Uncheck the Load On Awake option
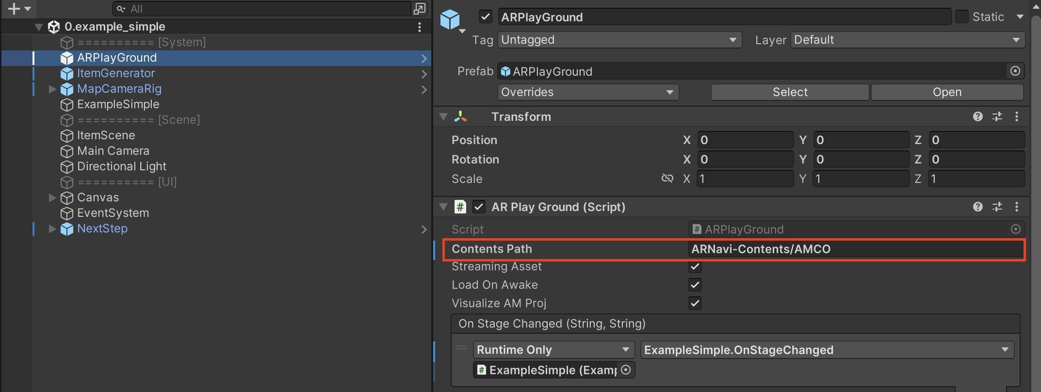Viewport: 1041px width, 392px height. (x=695, y=285)
